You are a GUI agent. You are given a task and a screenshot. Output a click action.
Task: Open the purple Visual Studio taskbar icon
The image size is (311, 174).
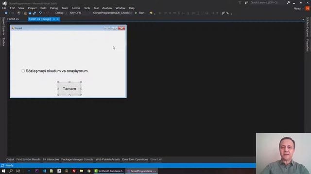point(37,171)
